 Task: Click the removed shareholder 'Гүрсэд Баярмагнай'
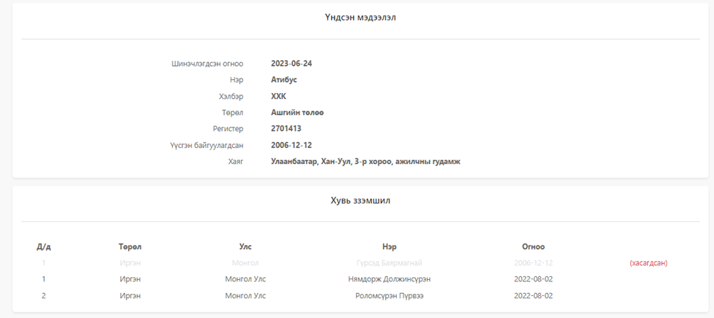(x=390, y=263)
